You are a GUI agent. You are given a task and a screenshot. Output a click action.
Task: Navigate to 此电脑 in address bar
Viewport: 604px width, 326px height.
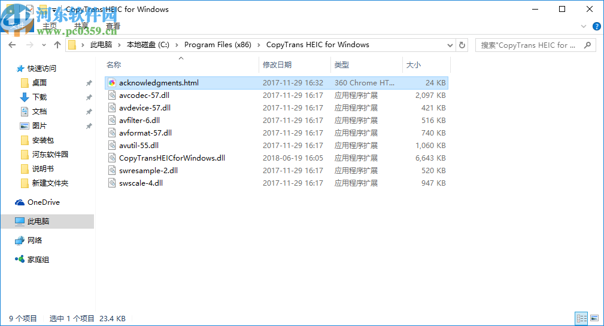click(x=101, y=45)
